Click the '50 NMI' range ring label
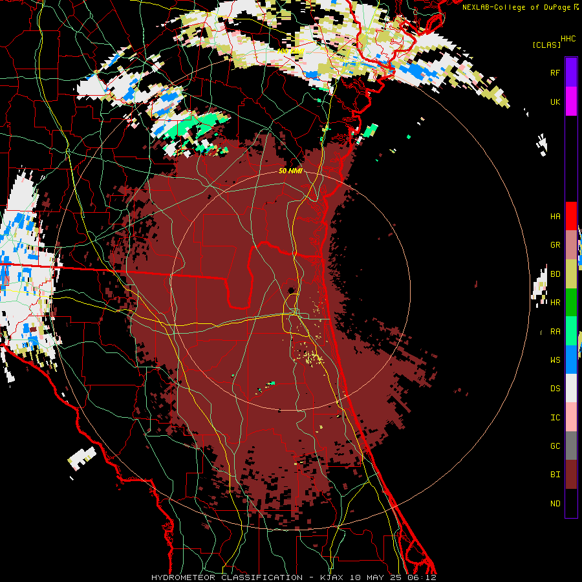 pyautogui.click(x=290, y=171)
